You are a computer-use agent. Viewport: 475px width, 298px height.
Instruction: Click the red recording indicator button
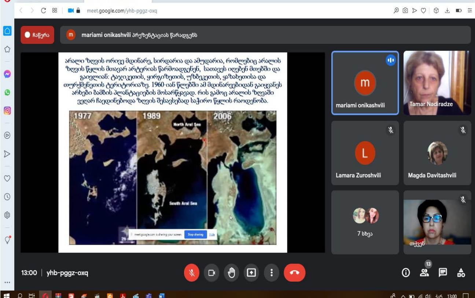(x=37, y=35)
